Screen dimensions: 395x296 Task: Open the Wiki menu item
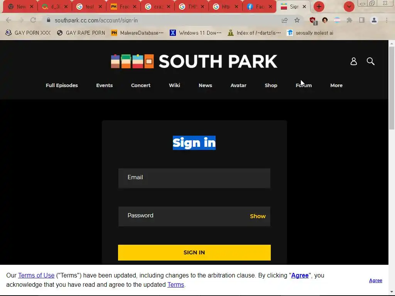tap(174, 85)
